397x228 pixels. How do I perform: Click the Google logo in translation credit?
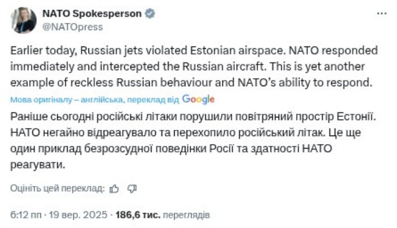pos(198,99)
